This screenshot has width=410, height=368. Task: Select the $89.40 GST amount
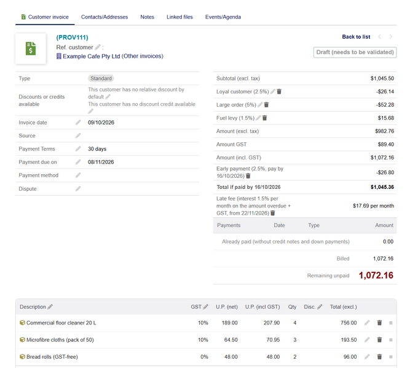click(385, 144)
